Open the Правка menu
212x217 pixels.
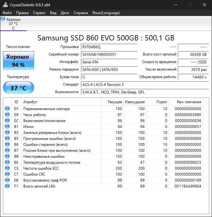pos(22,13)
